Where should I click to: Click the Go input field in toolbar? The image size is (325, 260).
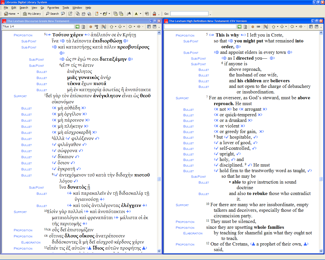(189, 14)
